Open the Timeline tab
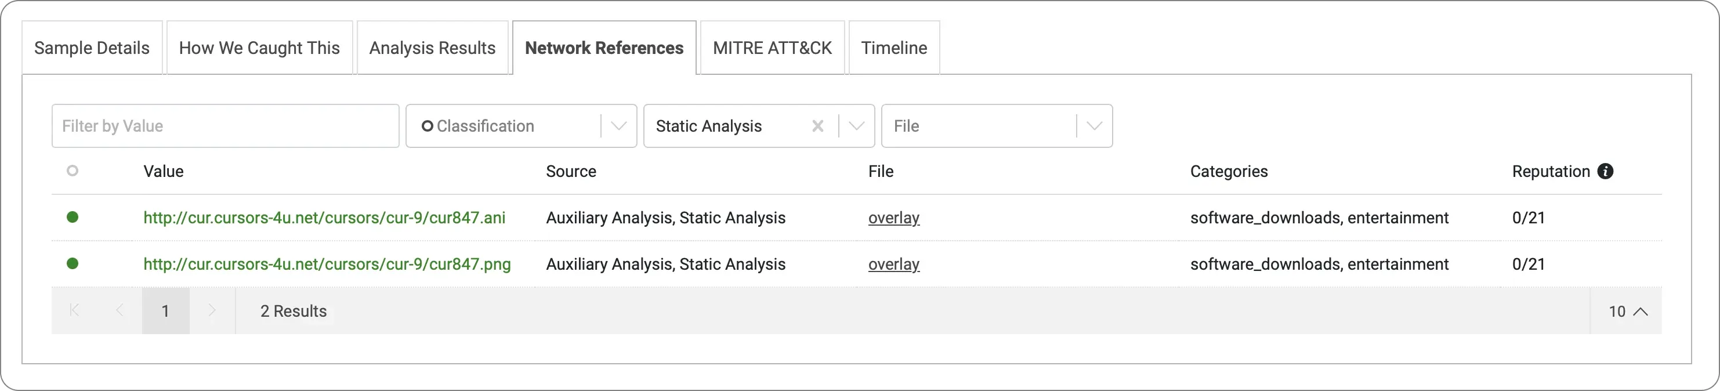 coord(893,48)
